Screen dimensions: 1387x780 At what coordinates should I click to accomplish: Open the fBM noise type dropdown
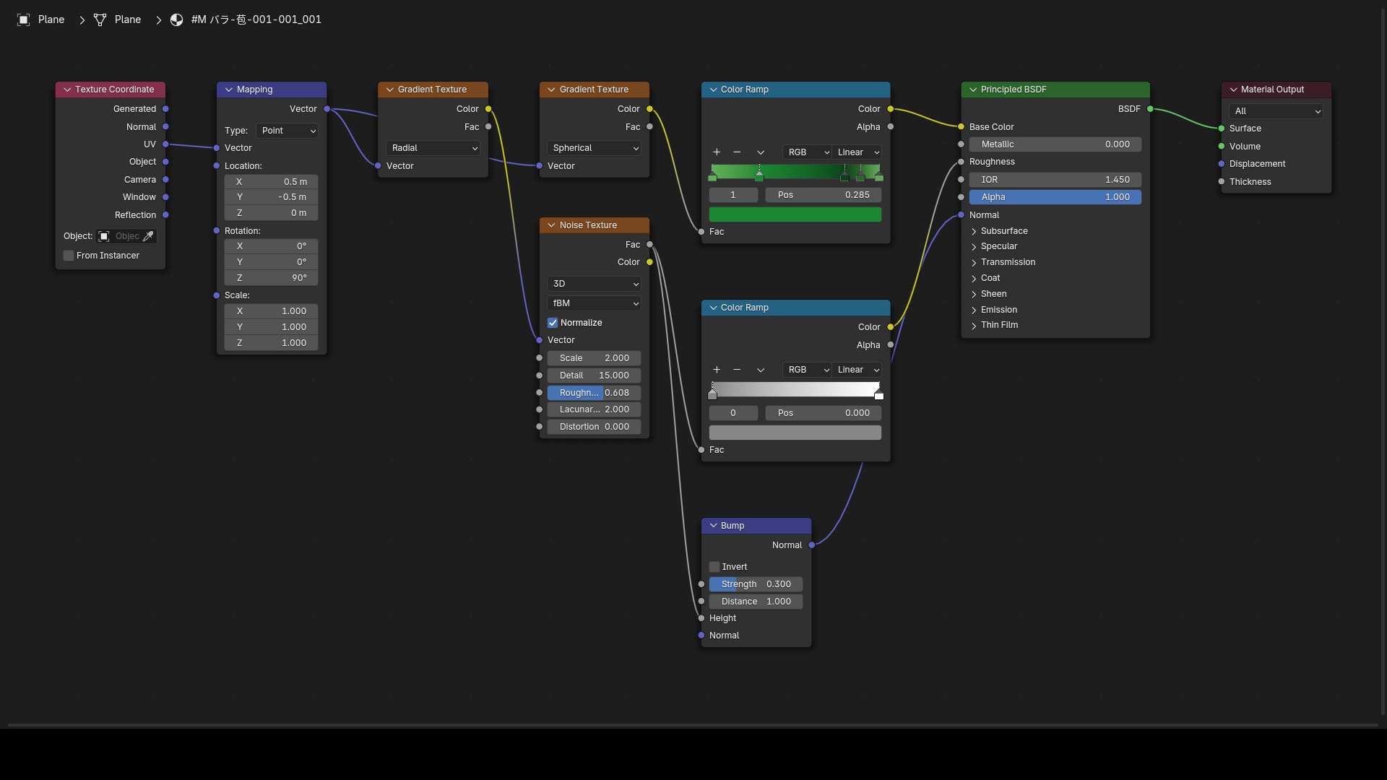(595, 303)
